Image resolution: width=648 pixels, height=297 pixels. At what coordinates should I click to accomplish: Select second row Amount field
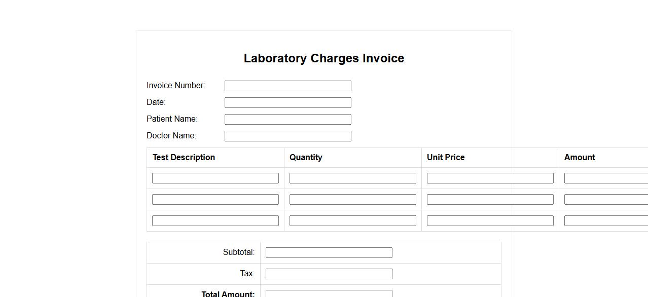point(606,199)
